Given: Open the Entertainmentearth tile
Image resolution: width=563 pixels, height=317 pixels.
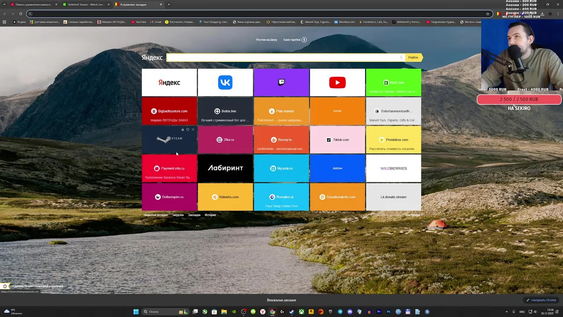Looking at the screenshot, I should (394, 111).
